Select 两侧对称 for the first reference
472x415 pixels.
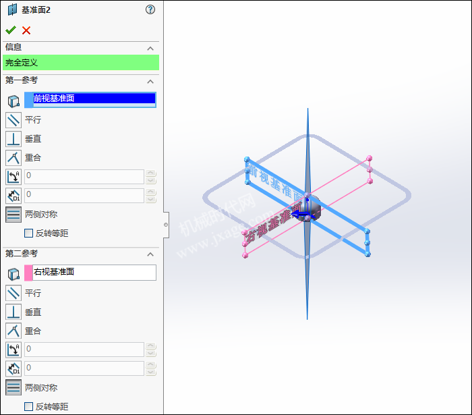point(13,215)
